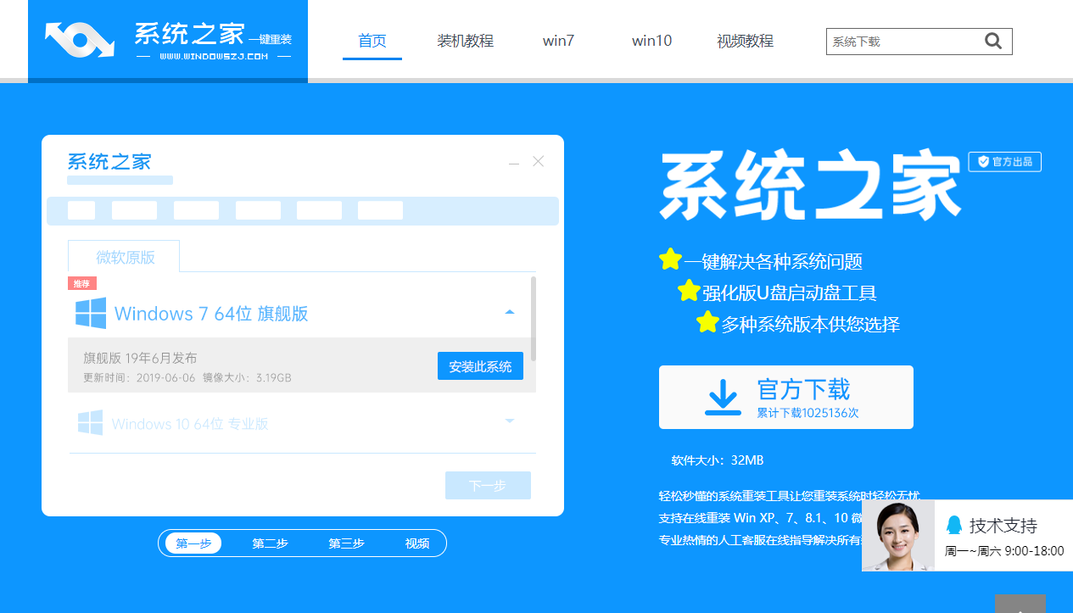Close the installer preview with the X icon
The height and width of the screenshot is (613, 1073).
(539, 161)
